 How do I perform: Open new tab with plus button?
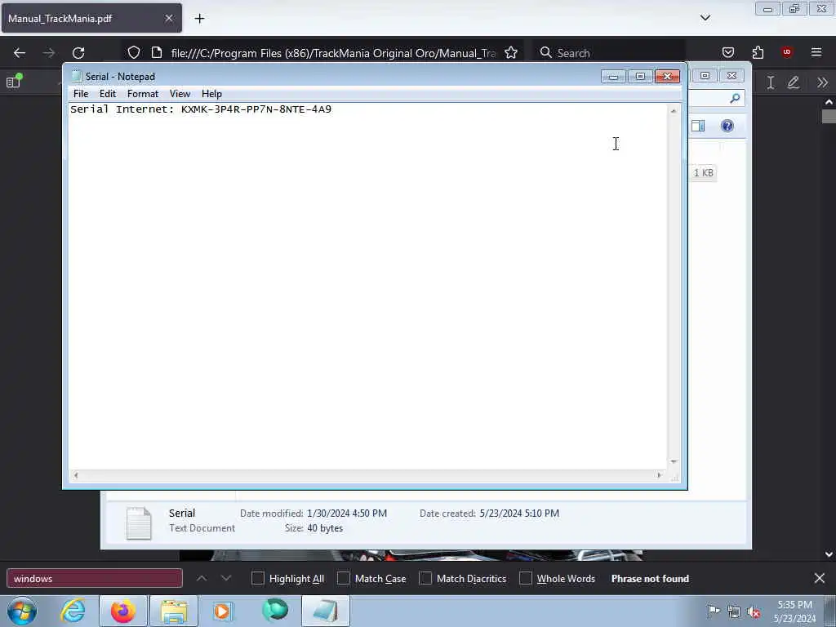tap(199, 19)
